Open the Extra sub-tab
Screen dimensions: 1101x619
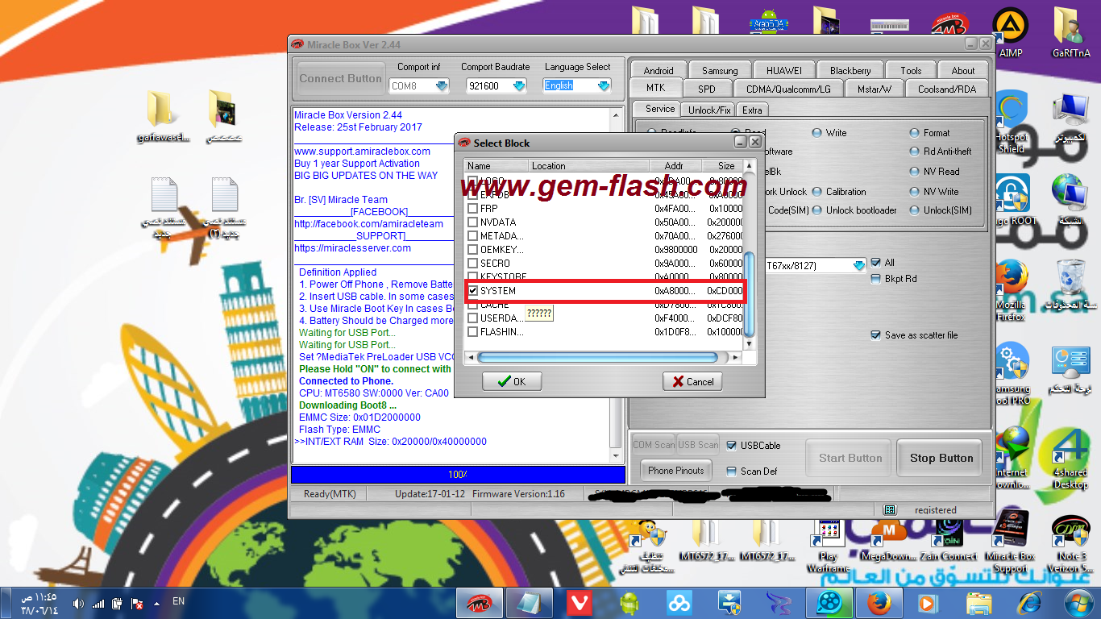752,110
